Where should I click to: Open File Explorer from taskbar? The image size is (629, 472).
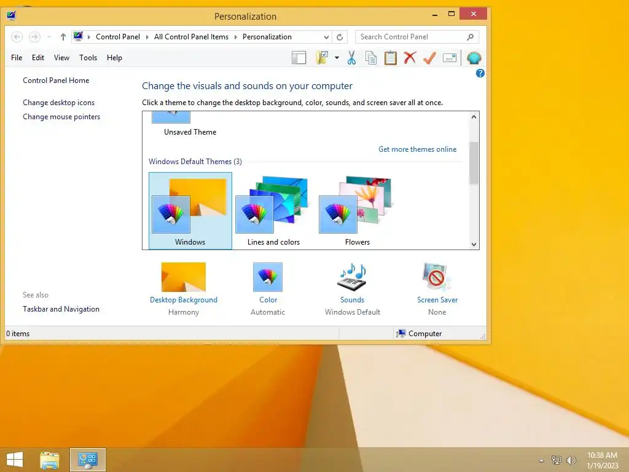pyautogui.click(x=50, y=460)
